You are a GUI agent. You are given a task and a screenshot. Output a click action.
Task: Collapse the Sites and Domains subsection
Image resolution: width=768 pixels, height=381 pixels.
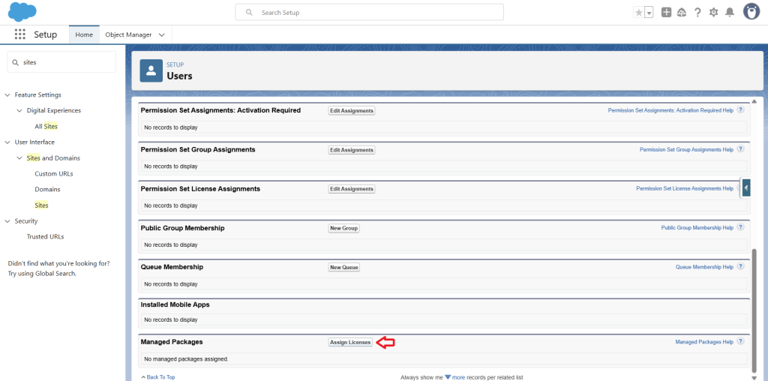[x=19, y=158]
